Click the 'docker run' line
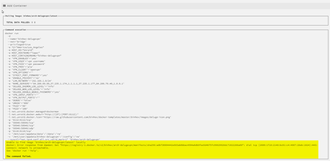330x161 pixels. [12, 33]
